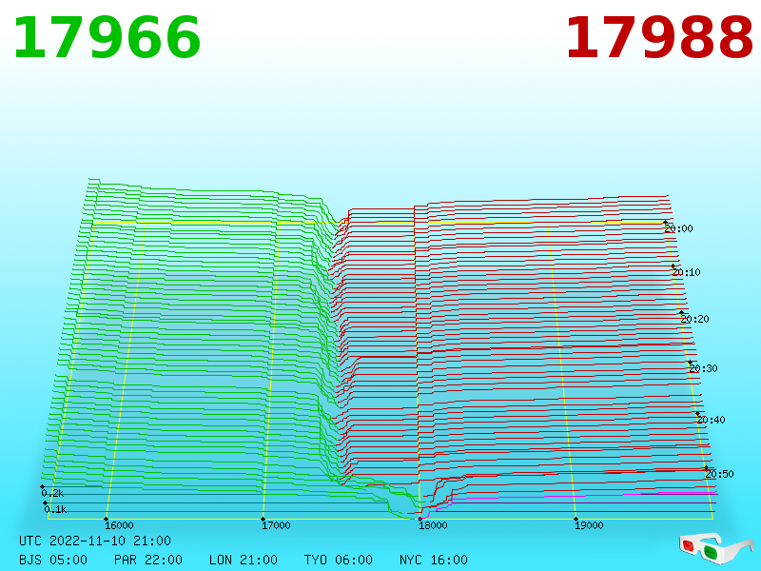Image resolution: width=761 pixels, height=571 pixels.
Task: Click the 0.2k volume axis label
Action: click(52, 493)
